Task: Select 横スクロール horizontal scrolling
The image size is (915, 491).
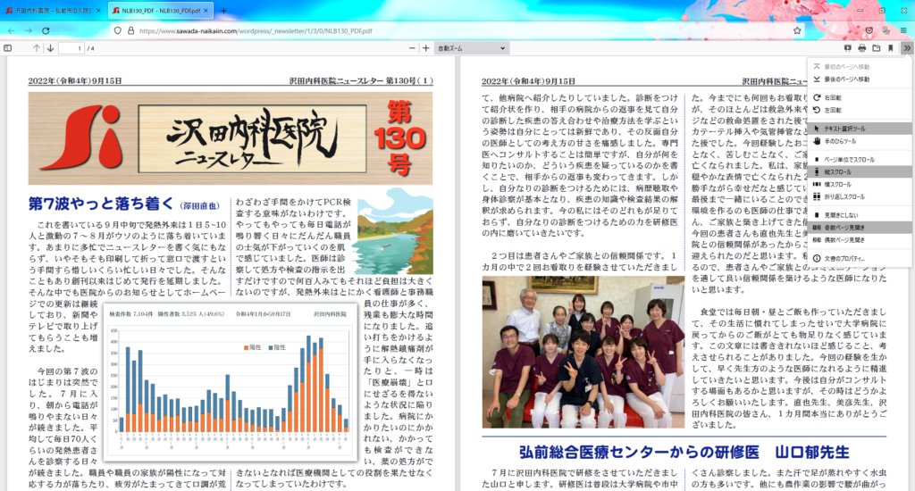Action: 860,184
